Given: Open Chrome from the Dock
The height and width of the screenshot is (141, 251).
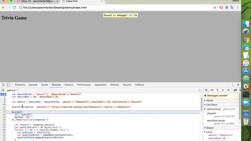Looking at the screenshot, I should pyautogui.click(x=246, y=40).
